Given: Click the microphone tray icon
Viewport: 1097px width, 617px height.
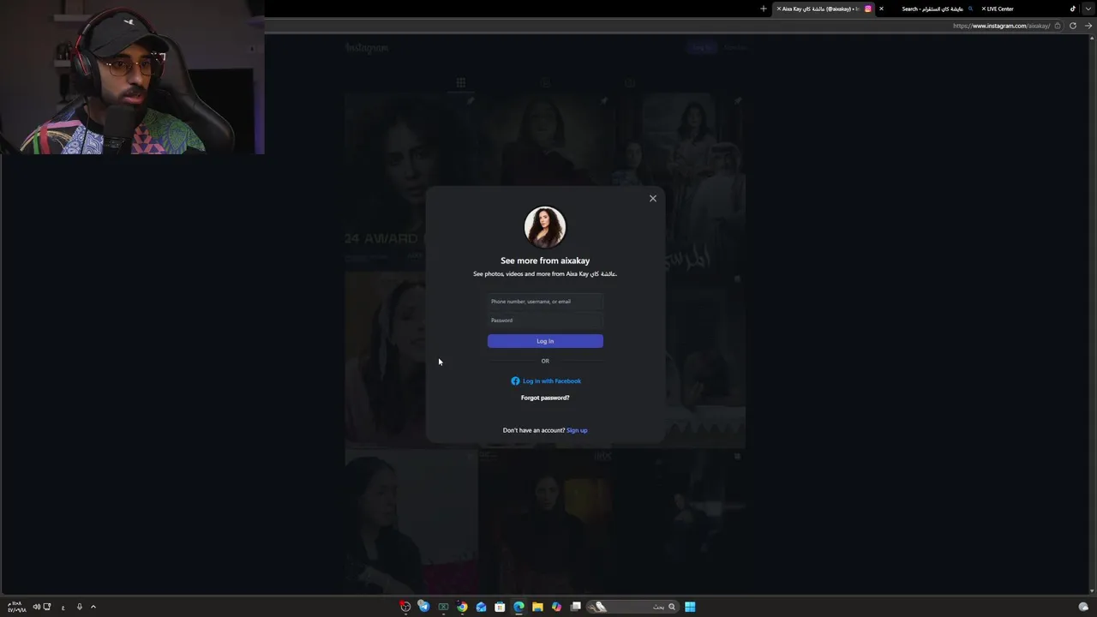Looking at the screenshot, I should 80,607.
